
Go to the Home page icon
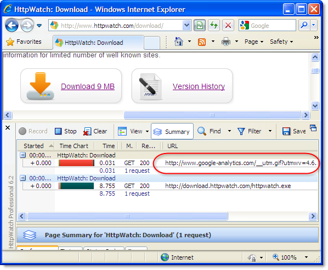click(179, 42)
